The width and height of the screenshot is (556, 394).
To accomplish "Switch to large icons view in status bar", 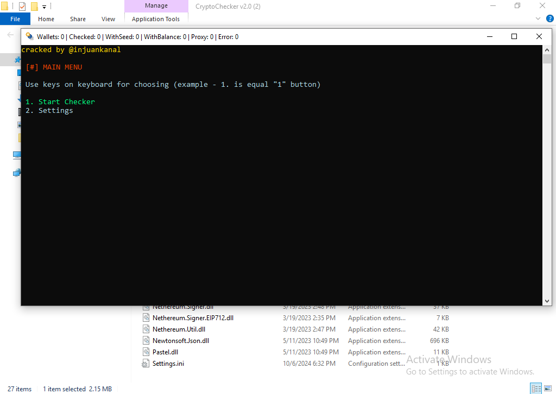I will pyautogui.click(x=547, y=389).
